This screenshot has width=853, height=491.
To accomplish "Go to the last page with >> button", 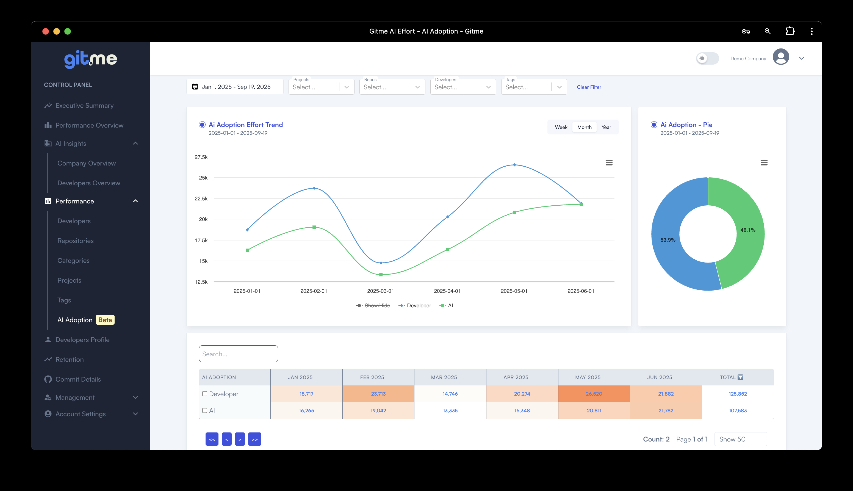I will click(254, 439).
